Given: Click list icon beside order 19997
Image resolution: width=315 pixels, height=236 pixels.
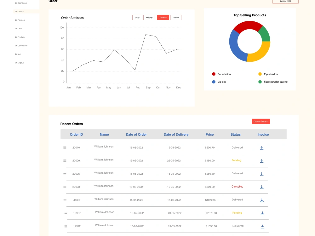Looking at the screenshot, I should coord(66,213).
